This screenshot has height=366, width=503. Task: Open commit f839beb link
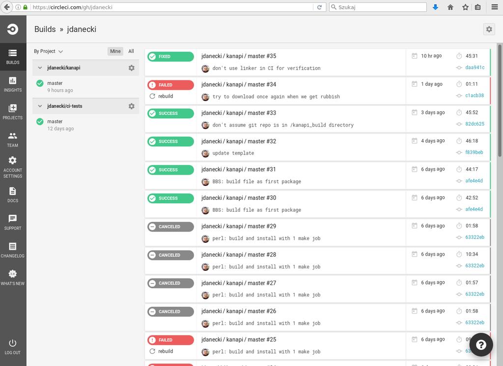pos(474,152)
